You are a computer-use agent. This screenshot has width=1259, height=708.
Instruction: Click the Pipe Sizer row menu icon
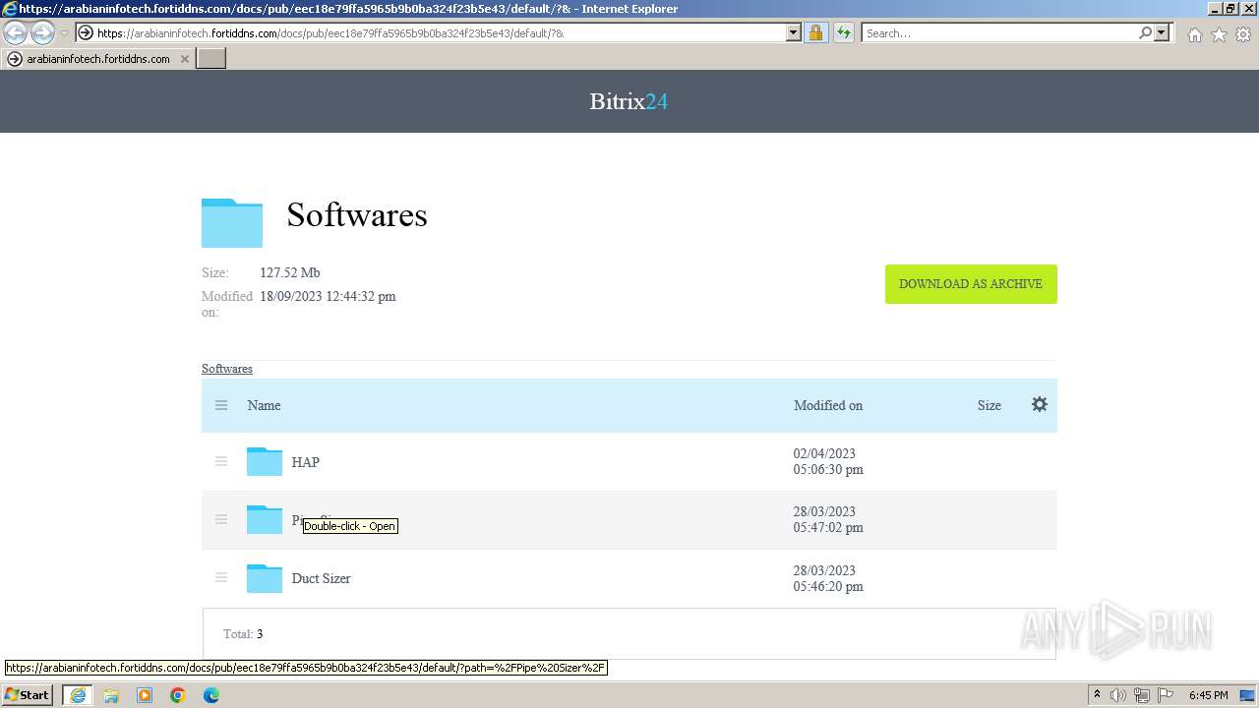(221, 519)
